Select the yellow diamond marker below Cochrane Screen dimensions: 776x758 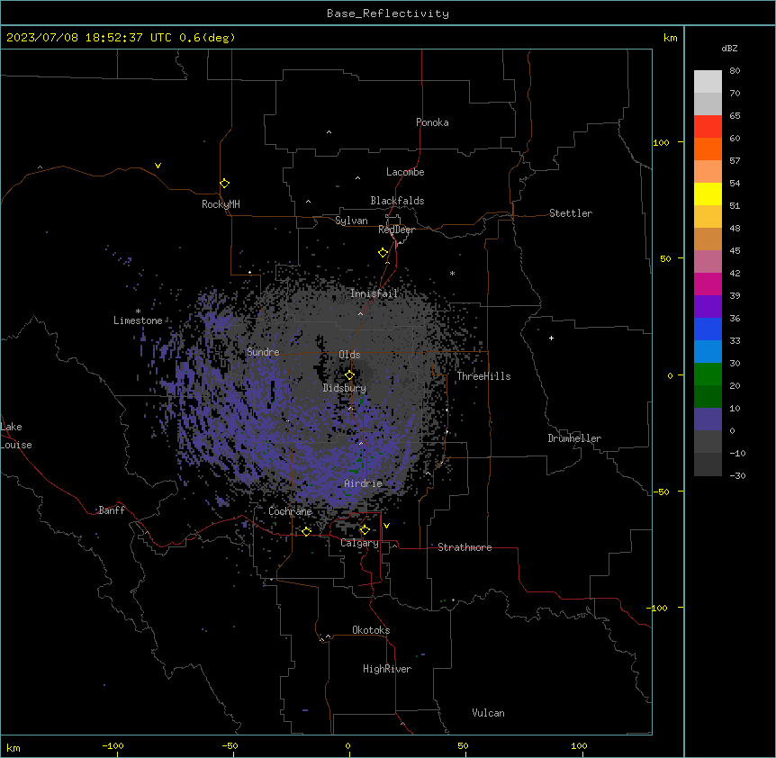pos(306,531)
